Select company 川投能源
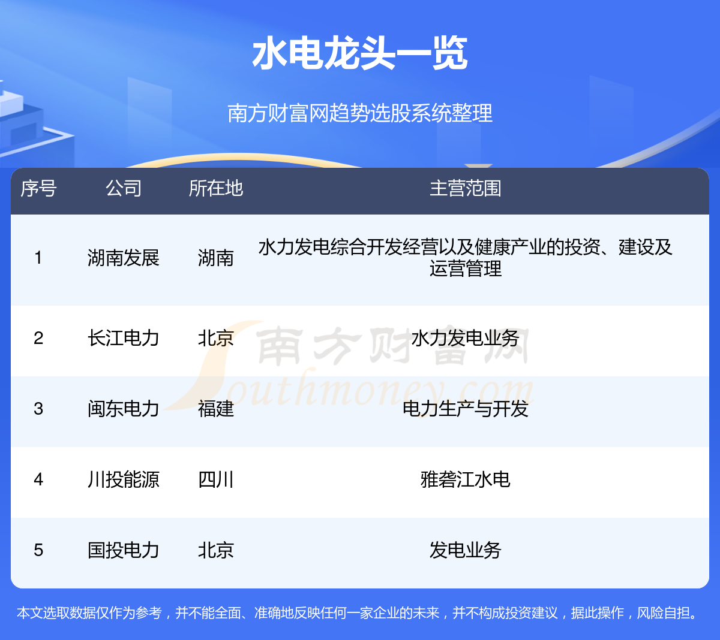The image size is (720, 640). point(124,479)
